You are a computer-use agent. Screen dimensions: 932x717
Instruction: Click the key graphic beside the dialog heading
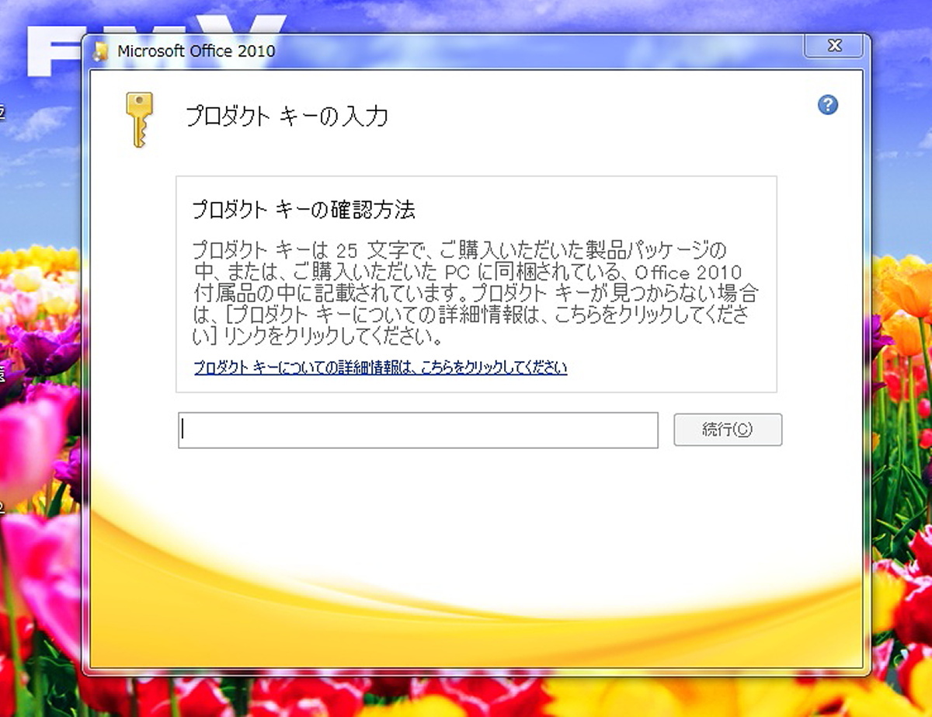point(138,118)
